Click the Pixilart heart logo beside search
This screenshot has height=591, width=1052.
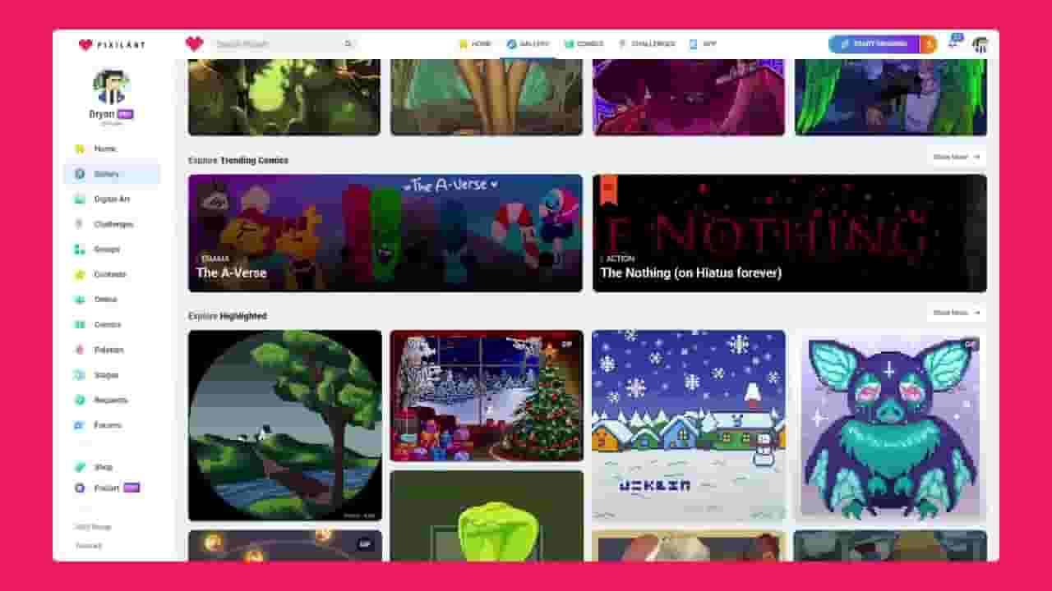tap(194, 44)
